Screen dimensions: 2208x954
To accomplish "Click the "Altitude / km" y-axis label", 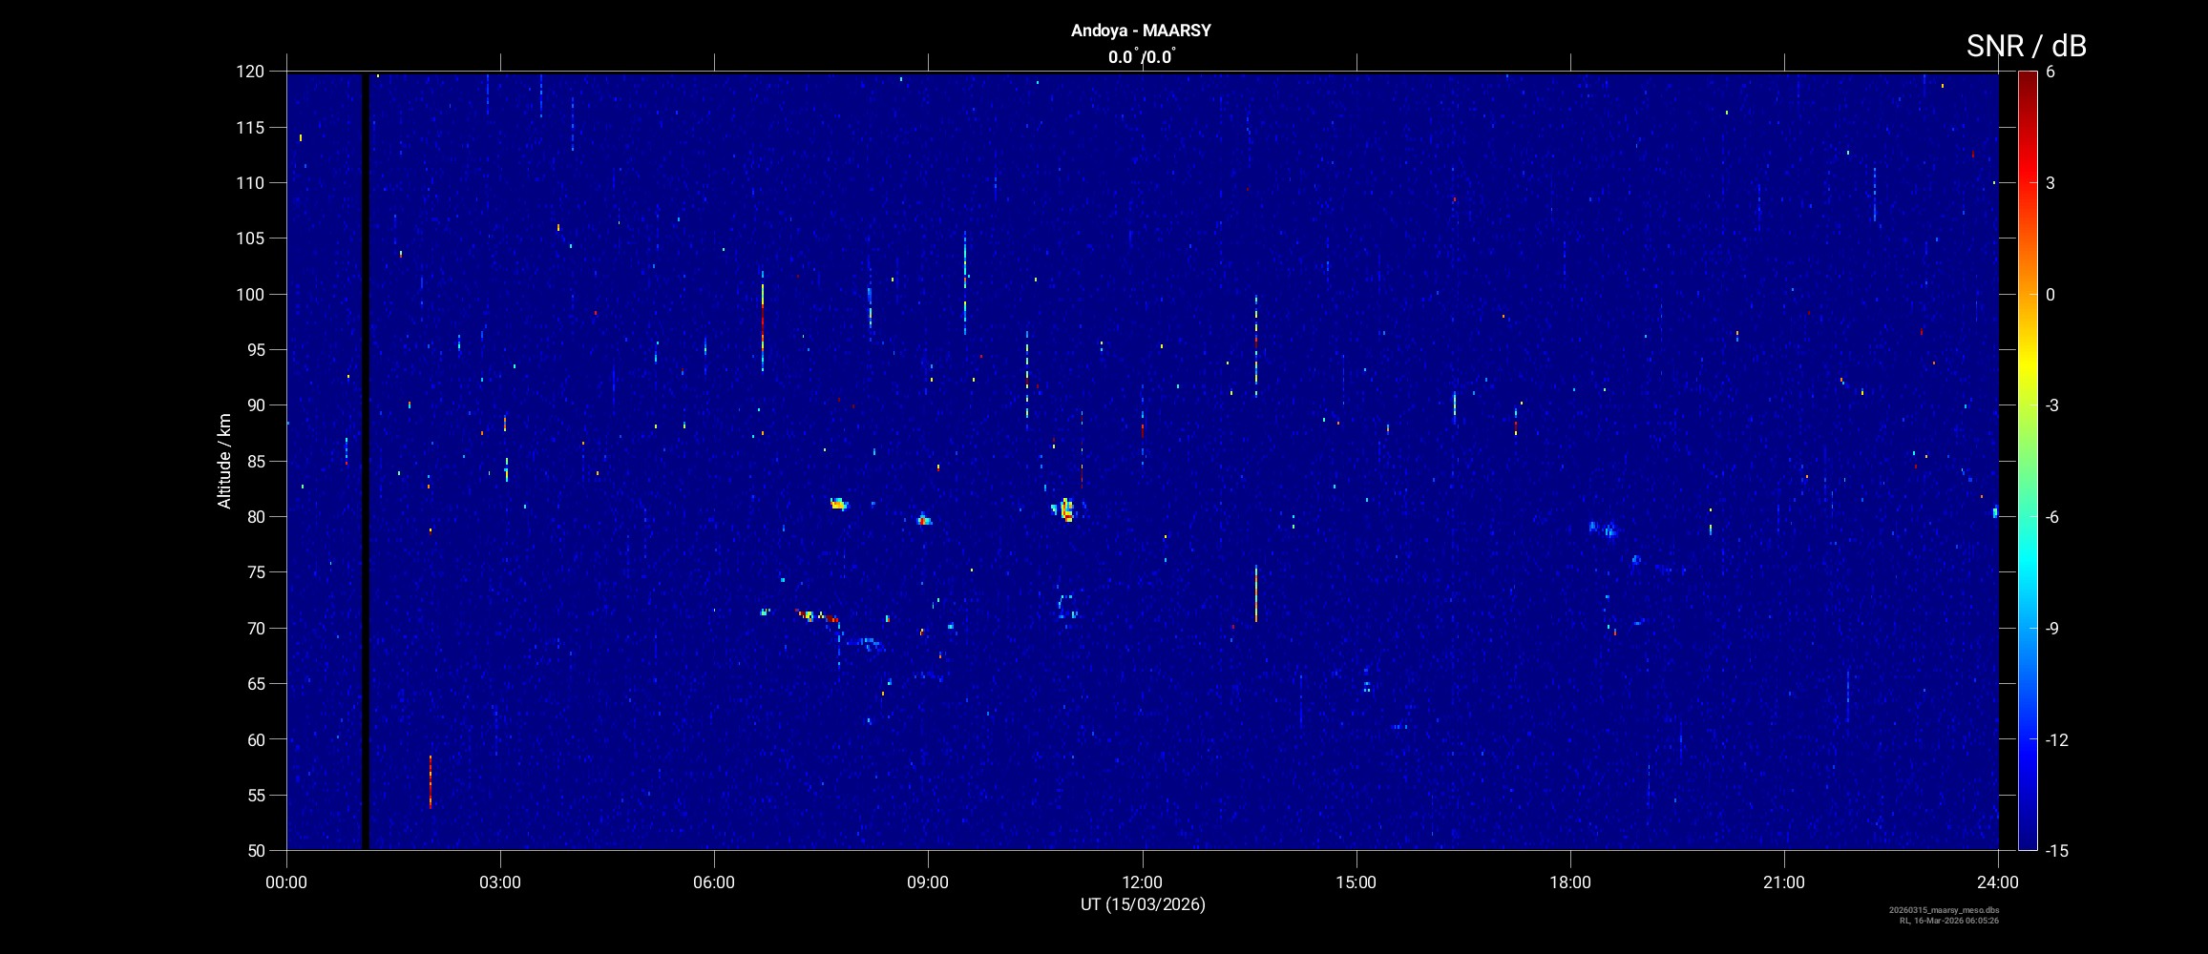I will pos(224,461).
